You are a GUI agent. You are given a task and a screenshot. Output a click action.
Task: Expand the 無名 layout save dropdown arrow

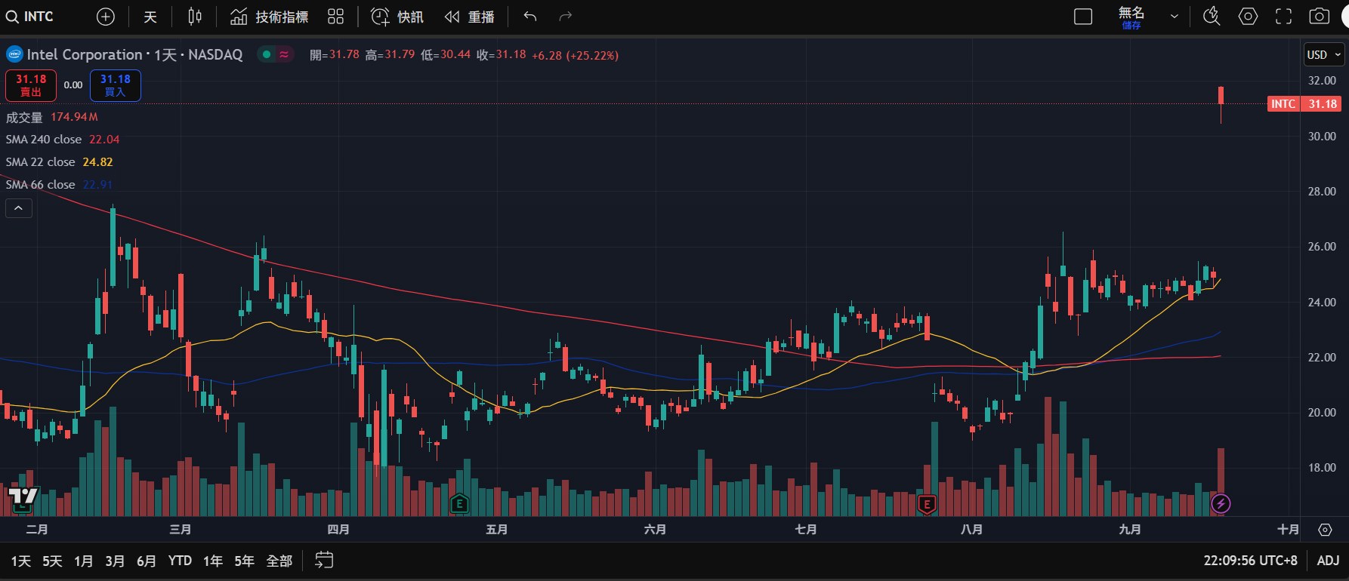point(1174,17)
